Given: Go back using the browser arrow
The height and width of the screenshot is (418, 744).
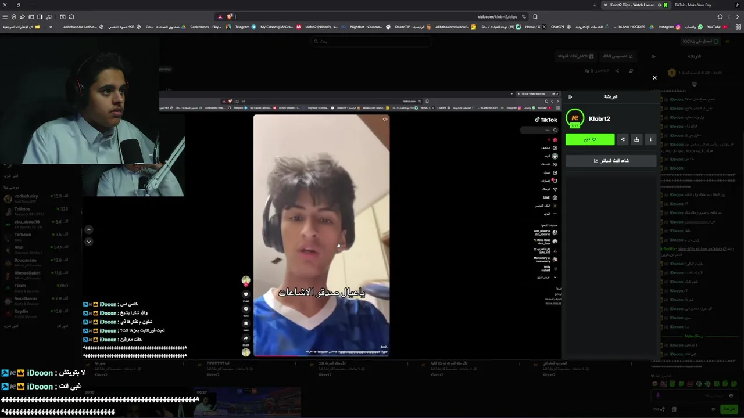Looking at the screenshot, I should point(739,17).
